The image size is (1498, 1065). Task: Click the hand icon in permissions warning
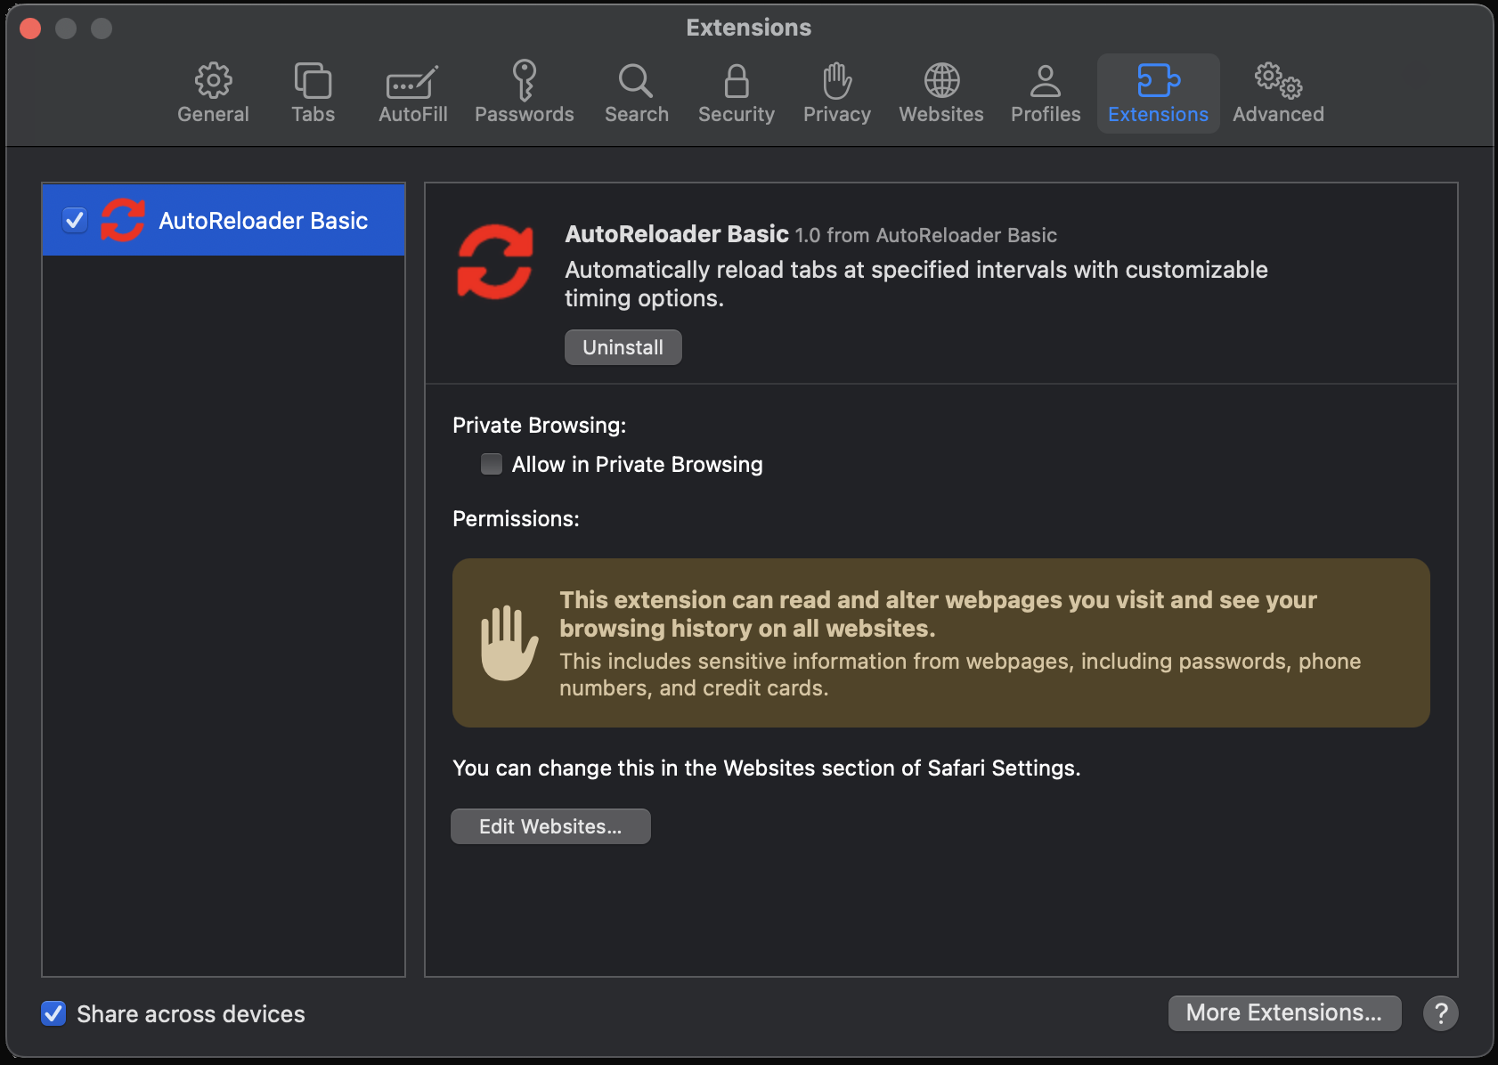pos(509,643)
